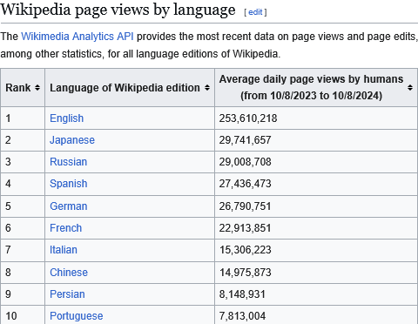Sort by Average daily page views arrows
The image size is (418, 324).
[x=410, y=87]
